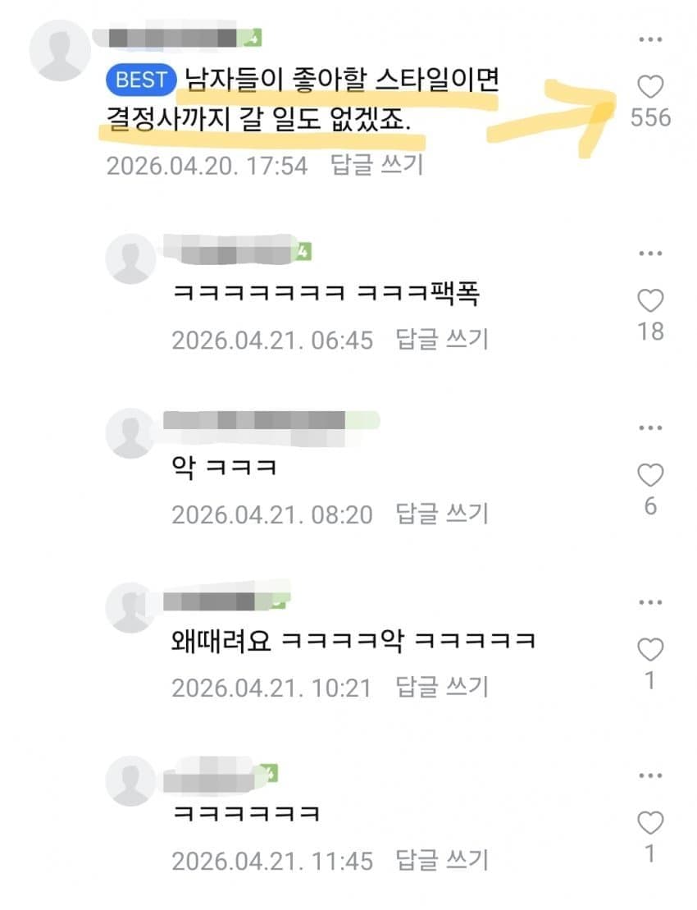This screenshot has height=910, width=697.
Task: Open three-dot menu on the 11:45 reply
Action: point(650,775)
